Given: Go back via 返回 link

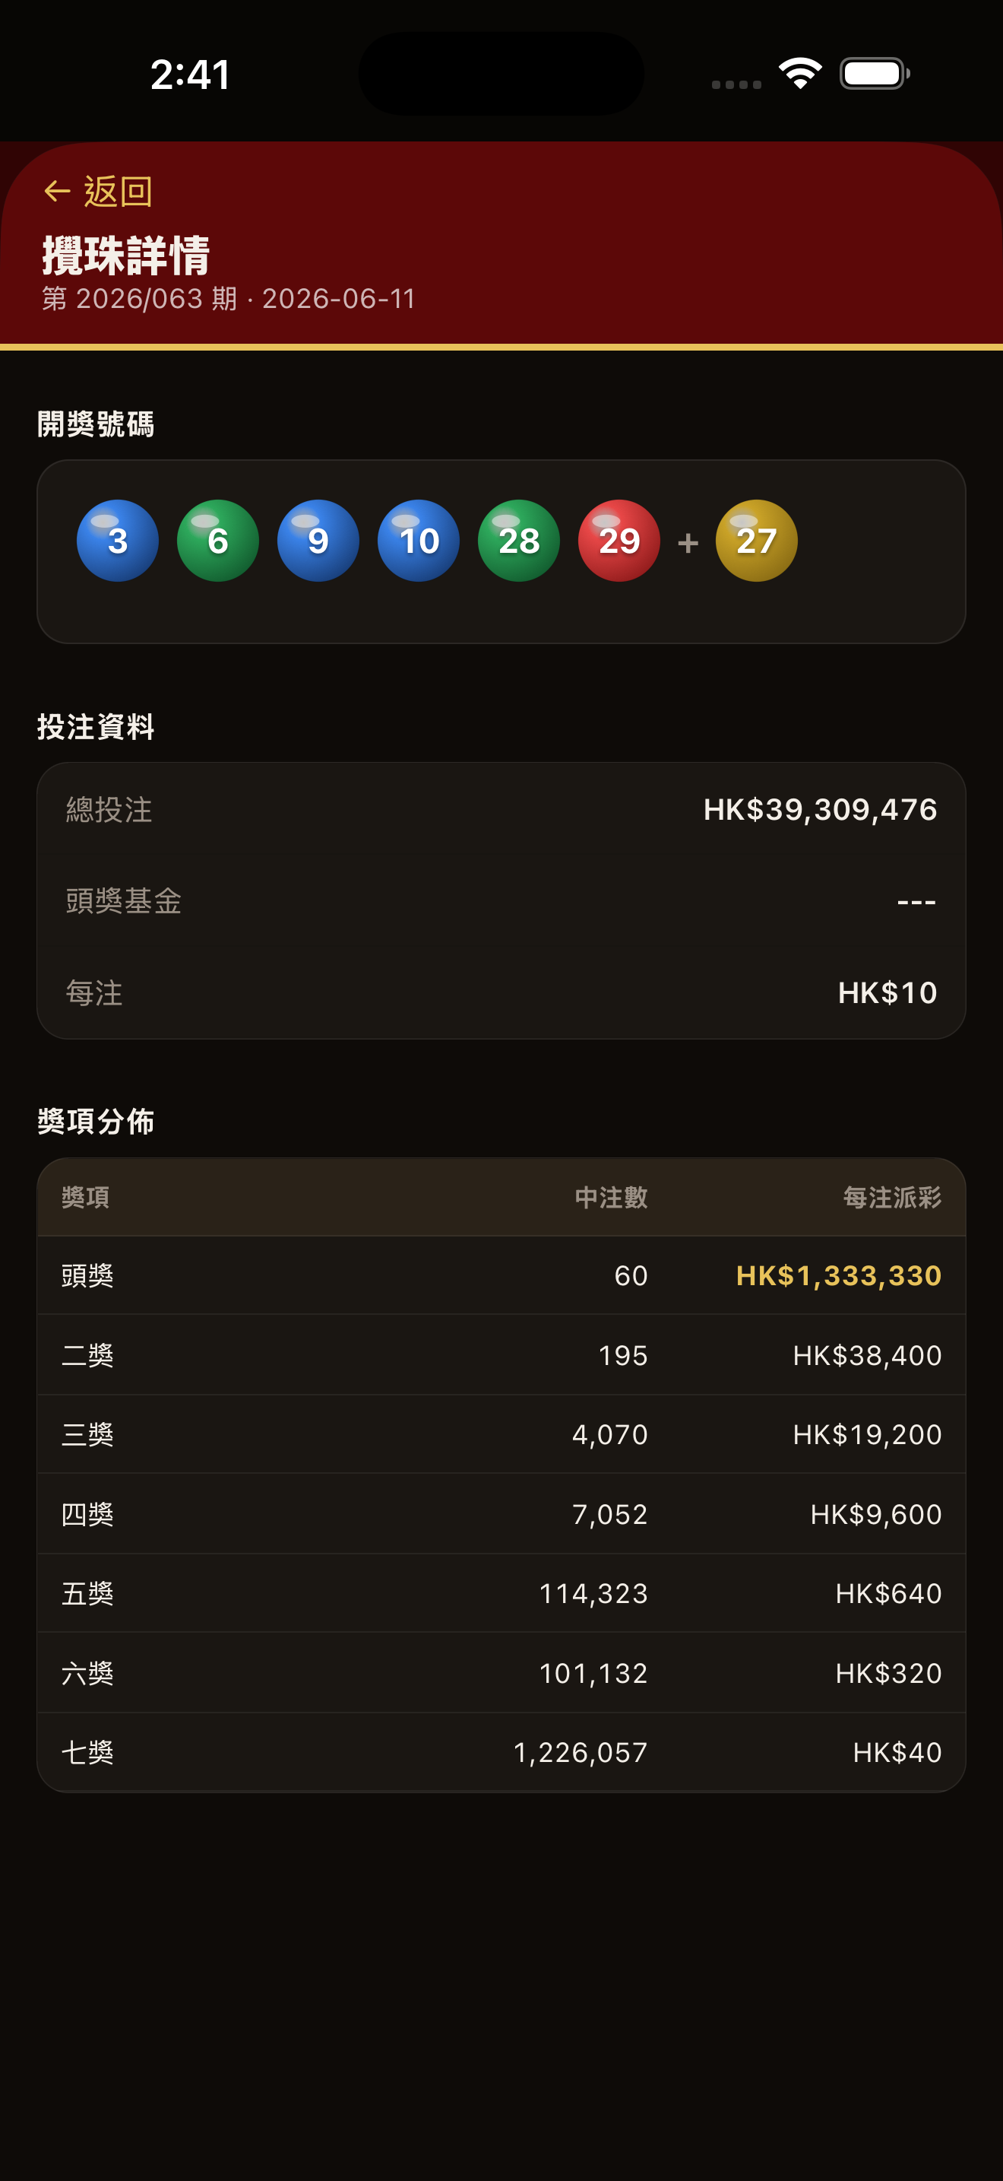Looking at the screenshot, I should [98, 192].
